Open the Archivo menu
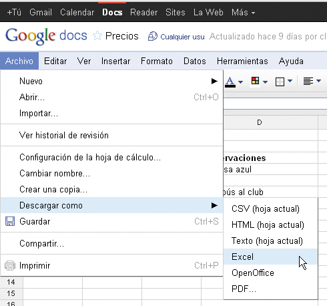This screenshot has width=327, height=306. pyautogui.click(x=19, y=61)
